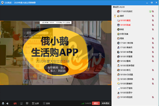
Task: Toggle the speaker volume icon
Action: [x=7, y=103]
